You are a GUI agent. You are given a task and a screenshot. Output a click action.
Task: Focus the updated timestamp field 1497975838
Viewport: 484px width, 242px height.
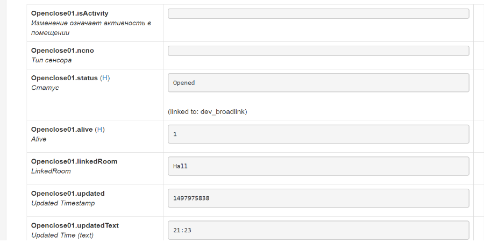point(318,198)
